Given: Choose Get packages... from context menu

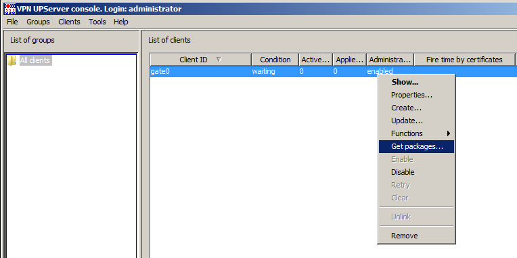Looking at the screenshot, I should 416,146.
